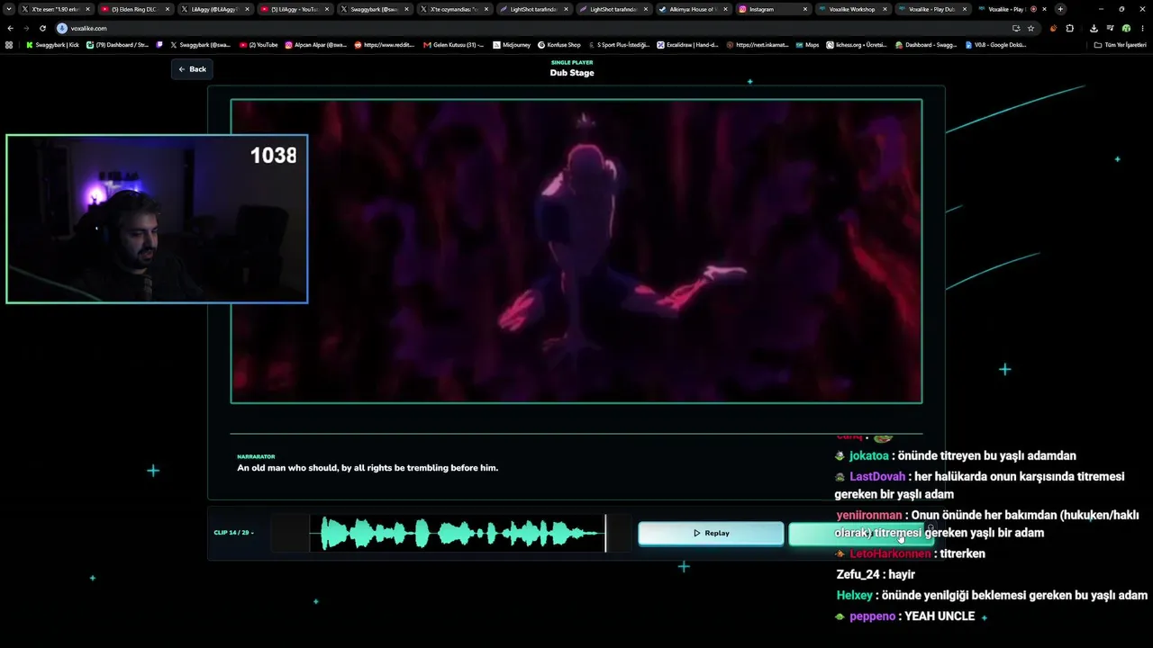Viewport: 1153px width, 648px height.
Task: Switch to the Alkimya: House of tab
Action: [x=692, y=9]
